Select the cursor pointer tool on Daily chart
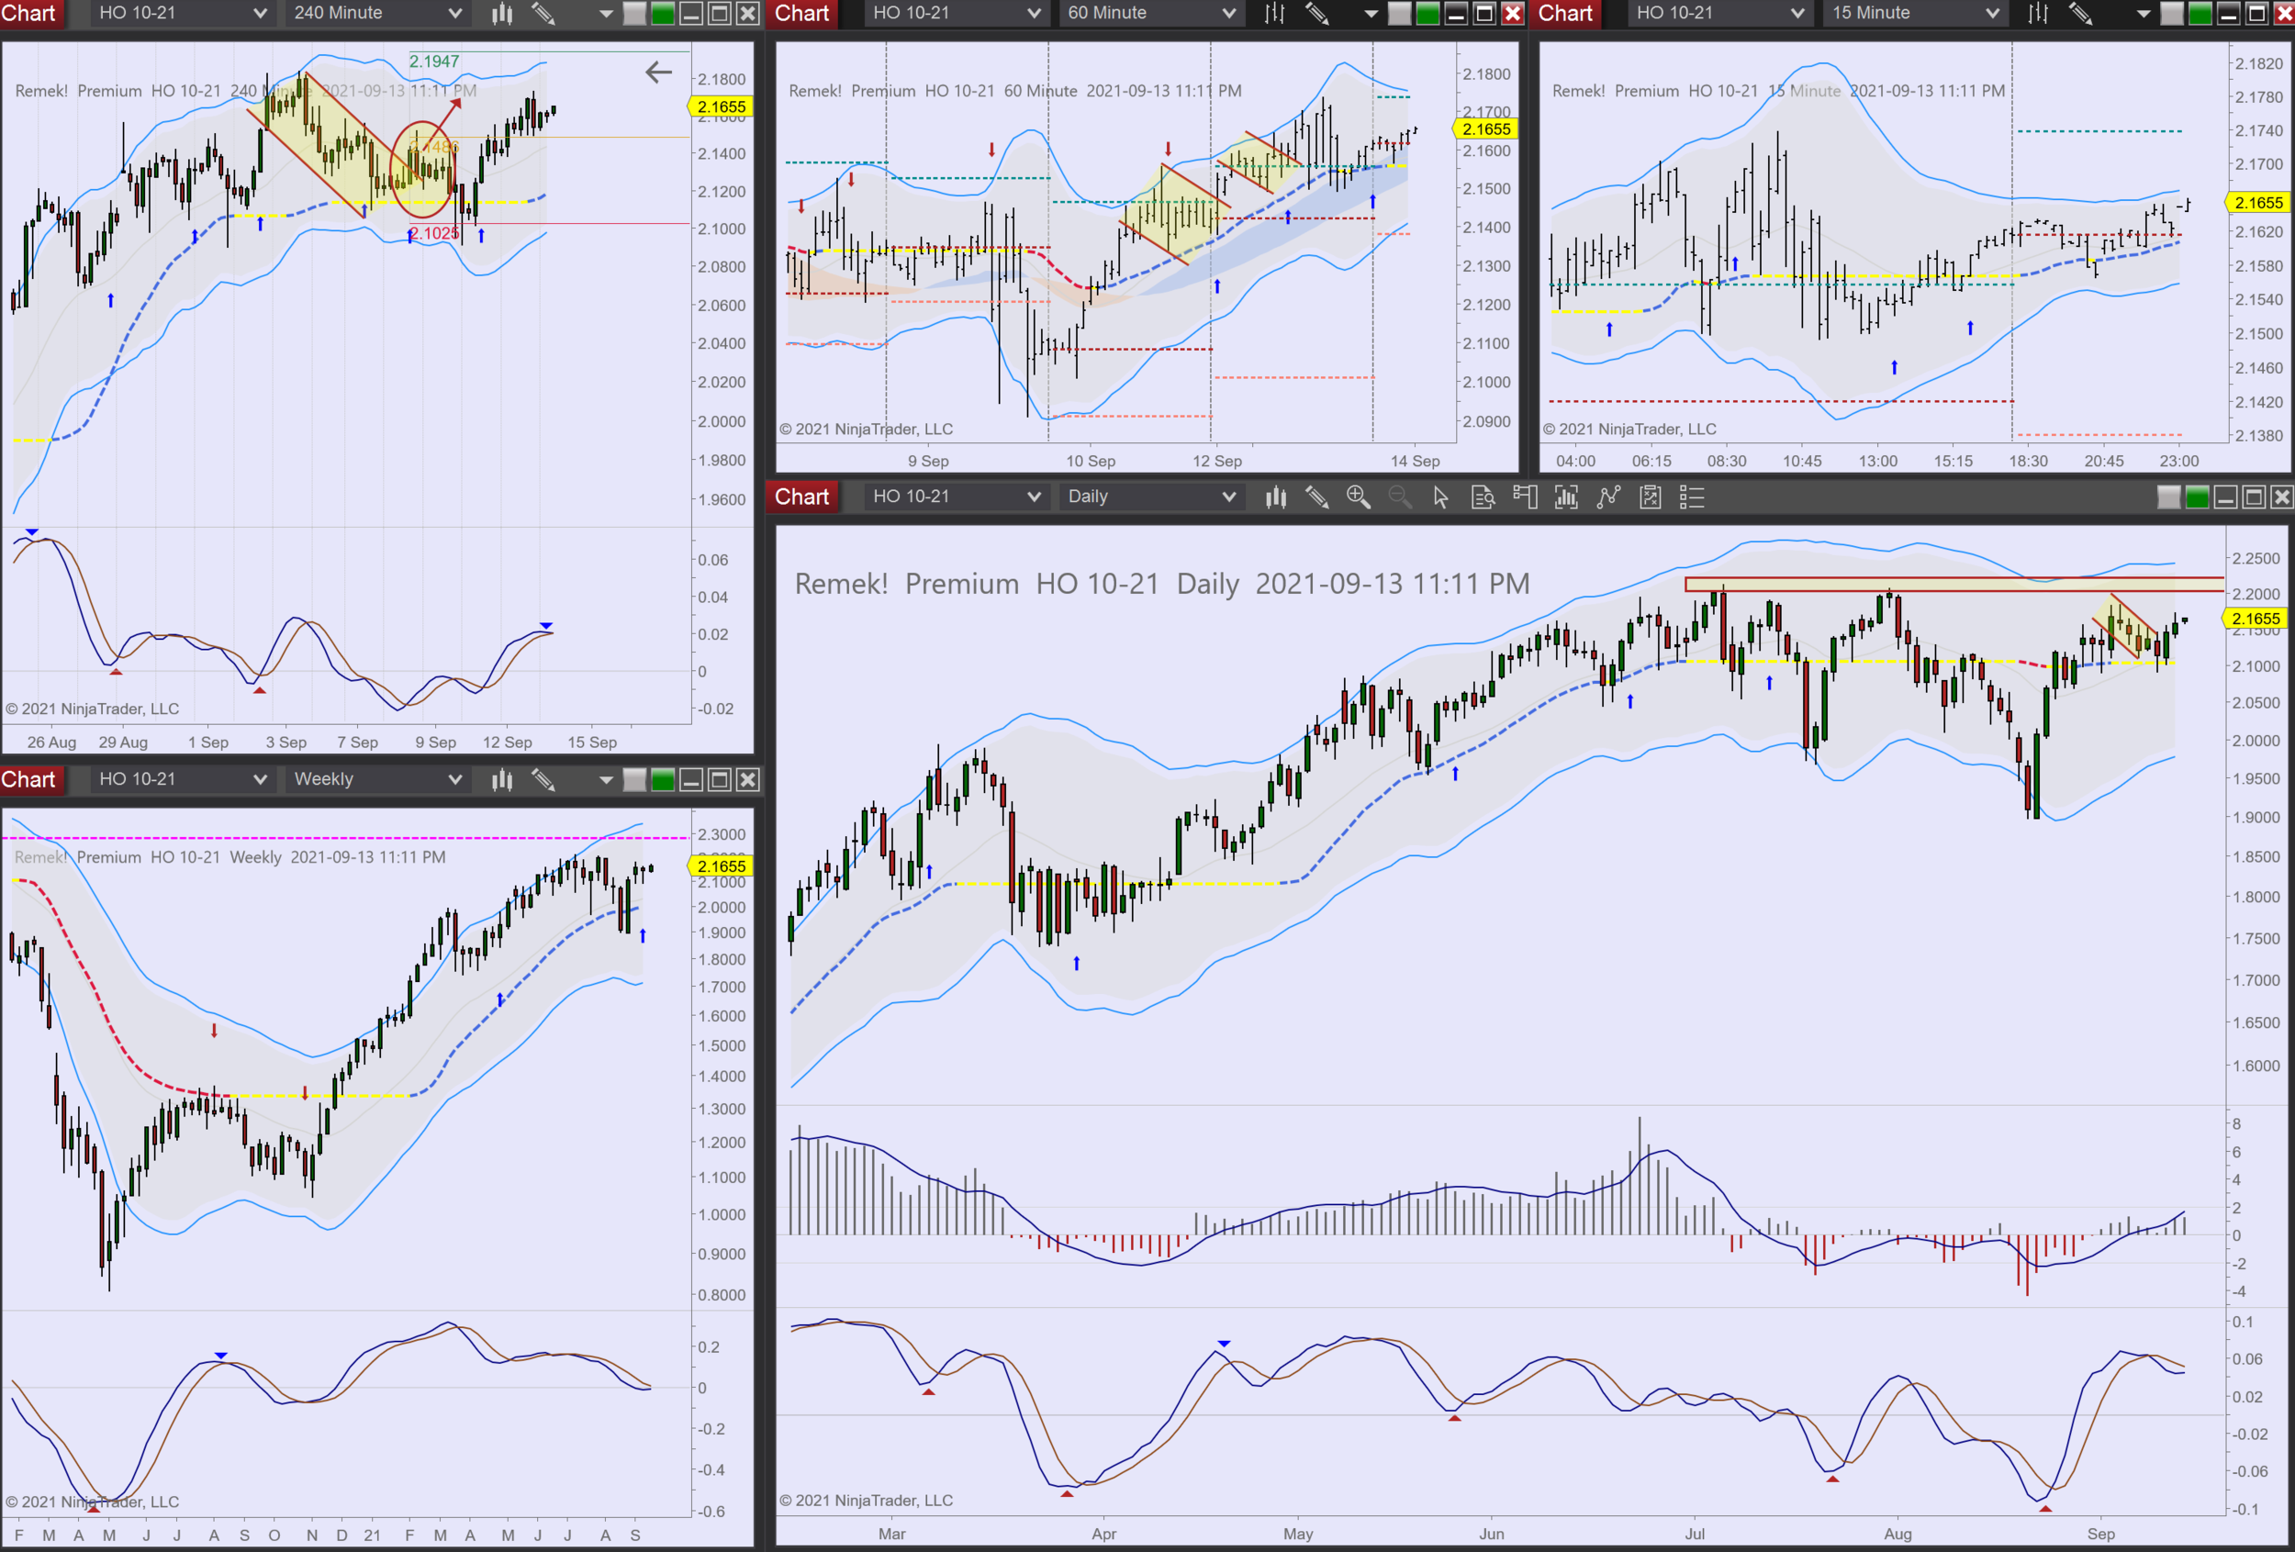The height and width of the screenshot is (1552, 2295). tap(1440, 497)
